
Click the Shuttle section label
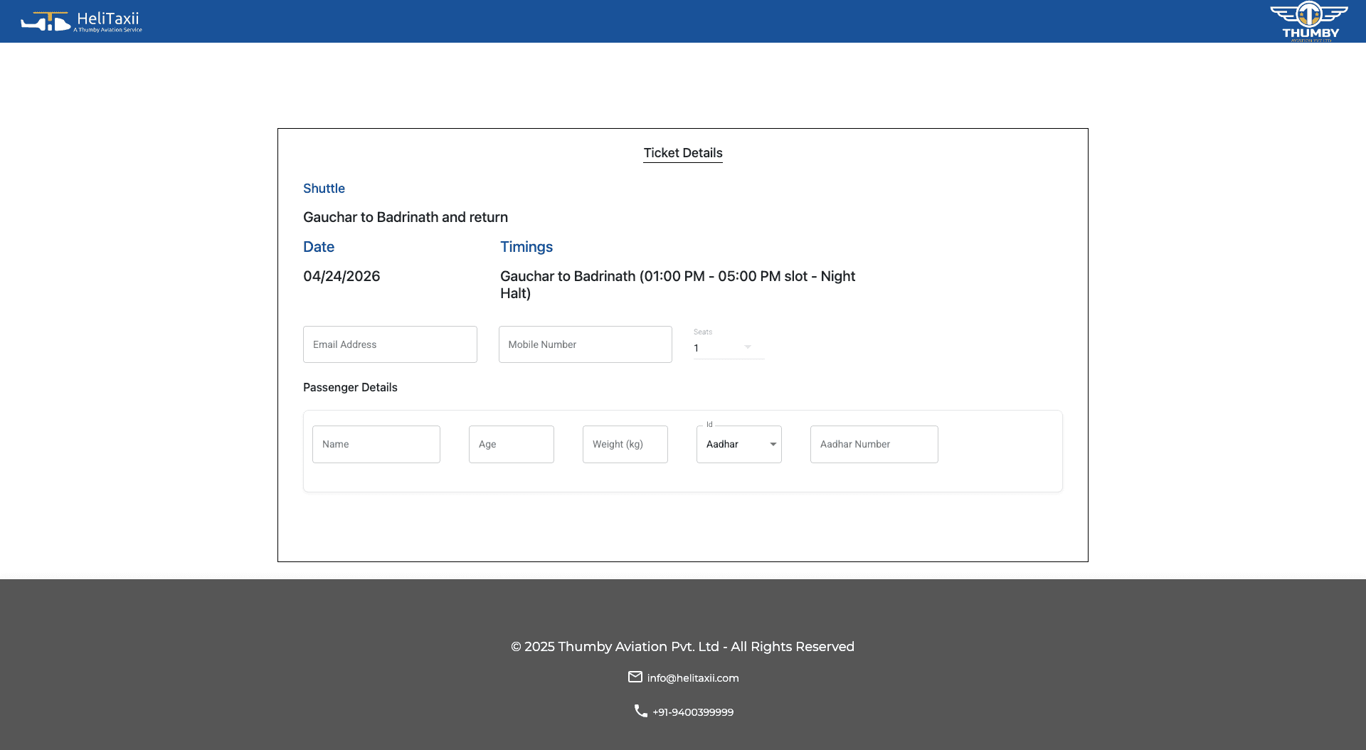(x=324, y=188)
